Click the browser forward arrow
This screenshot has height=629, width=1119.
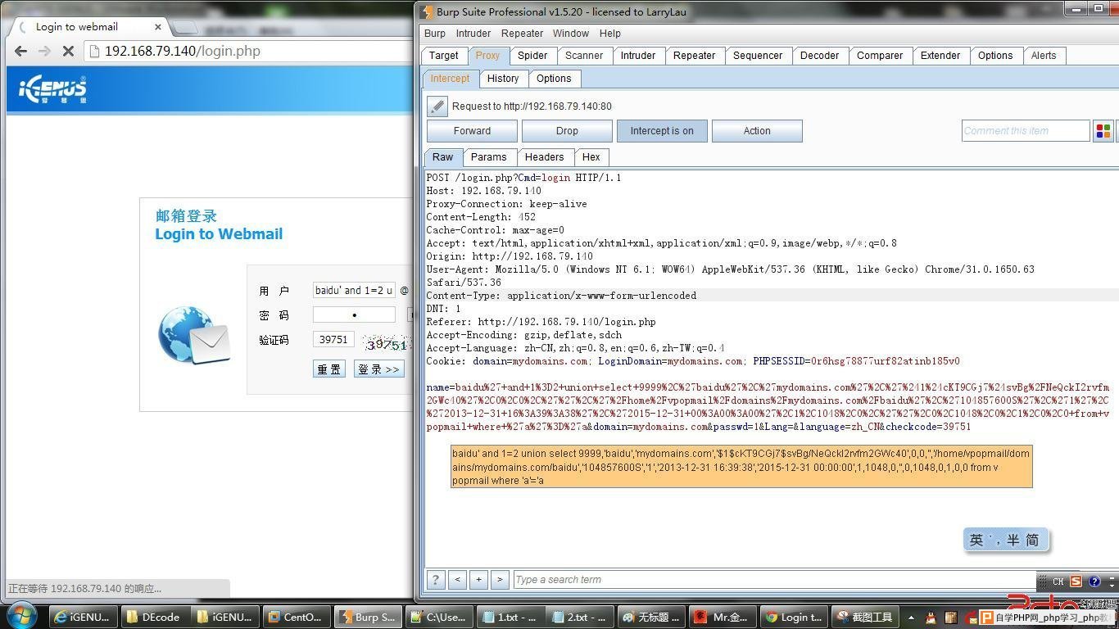coord(44,51)
